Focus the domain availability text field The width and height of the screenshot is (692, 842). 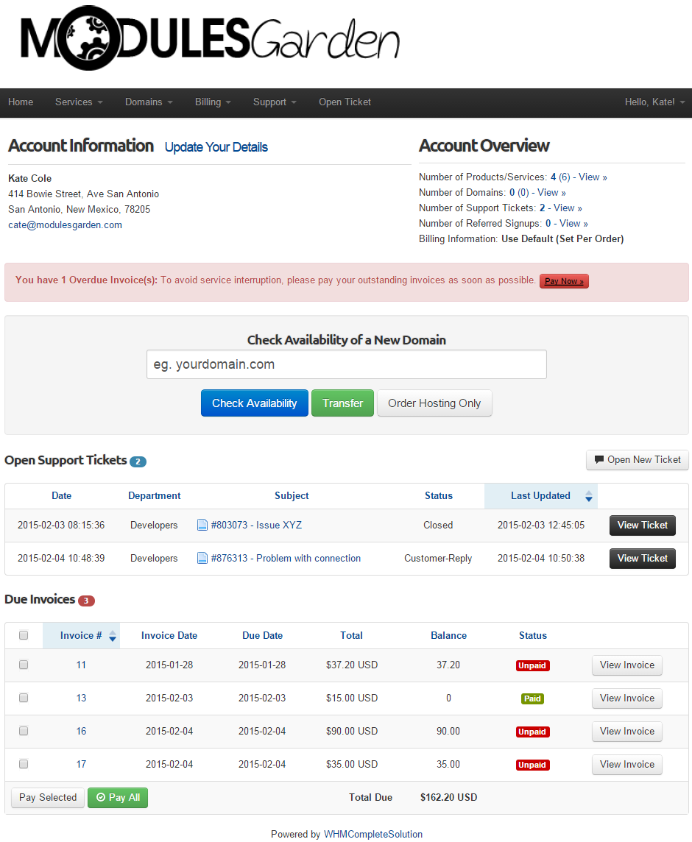tap(346, 364)
